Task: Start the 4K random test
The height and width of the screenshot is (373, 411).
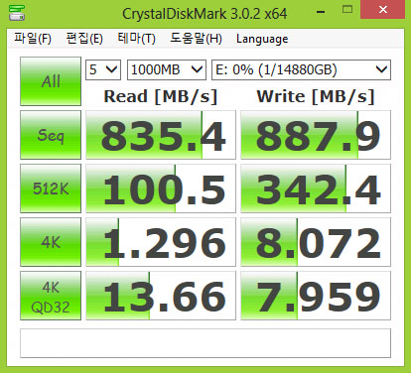Action: 51,242
